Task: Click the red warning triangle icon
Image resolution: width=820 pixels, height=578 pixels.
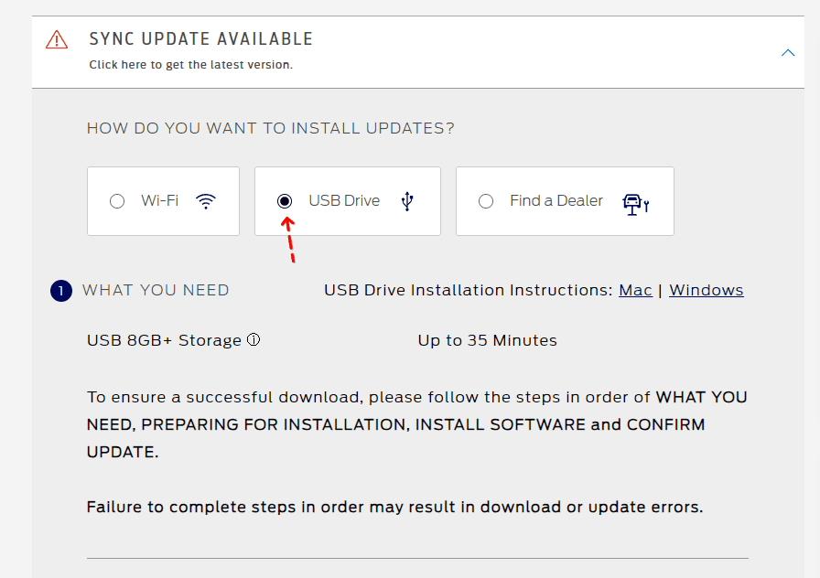Action: coord(57,39)
